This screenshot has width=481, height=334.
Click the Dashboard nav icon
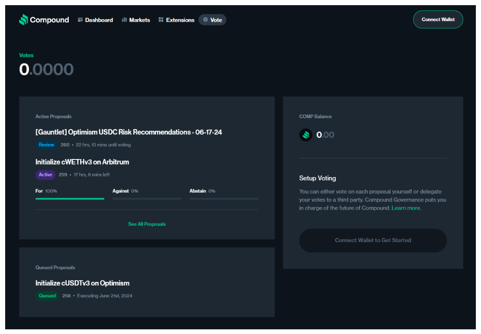click(x=80, y=20)
